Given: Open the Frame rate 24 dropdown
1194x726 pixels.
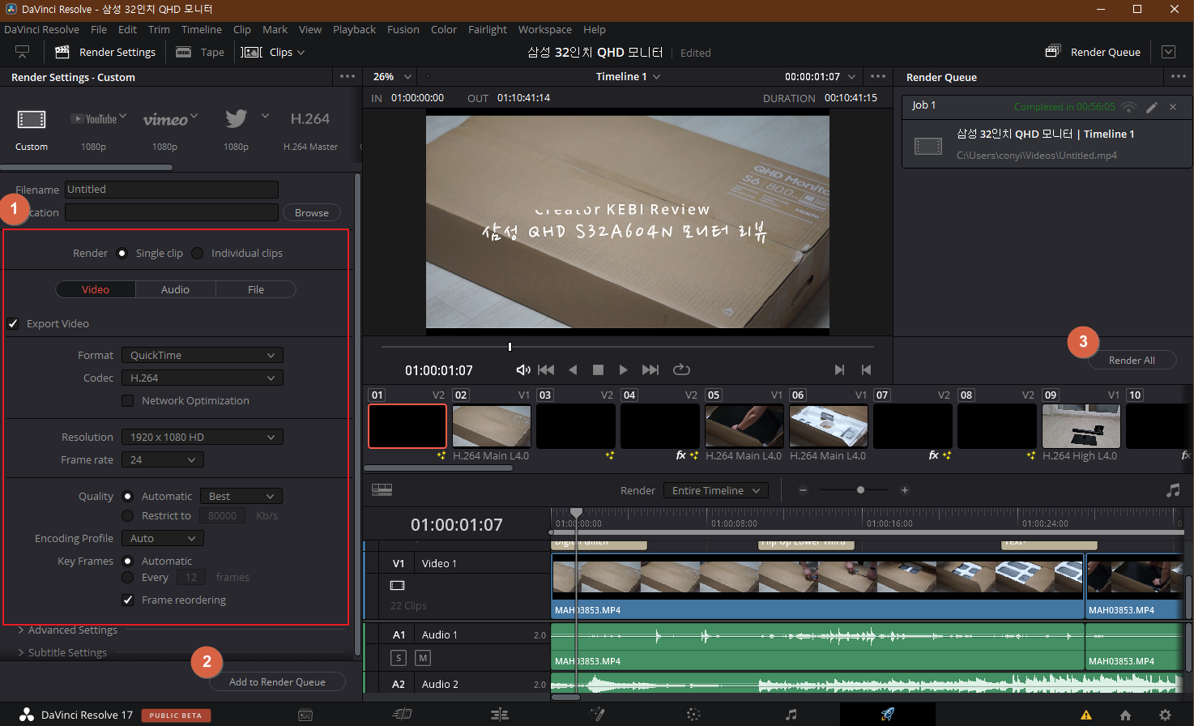Looking at the screenshot, I should (163, 459).
